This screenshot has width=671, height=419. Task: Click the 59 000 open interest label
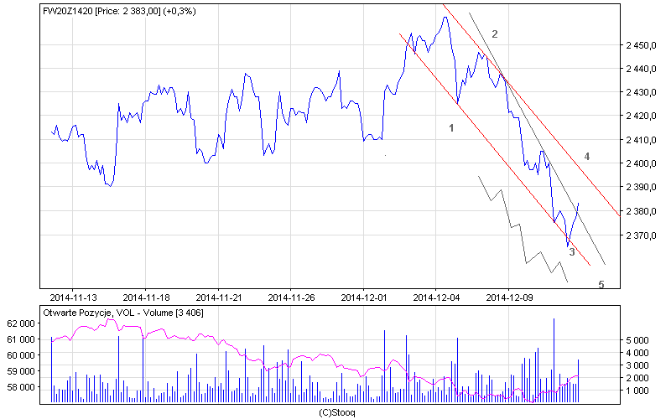click(21, 371)
